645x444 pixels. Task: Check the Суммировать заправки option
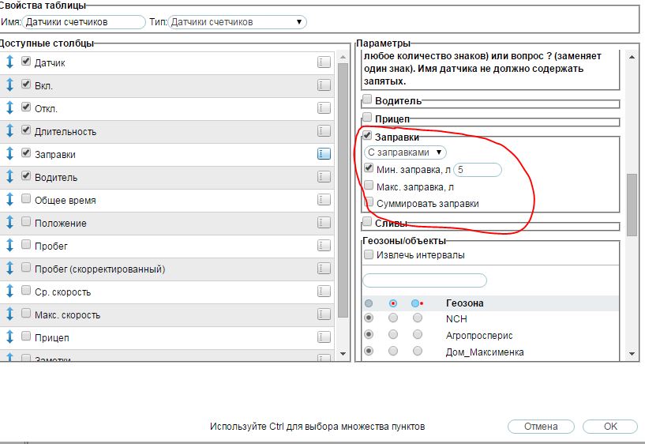tap(369, 203)
